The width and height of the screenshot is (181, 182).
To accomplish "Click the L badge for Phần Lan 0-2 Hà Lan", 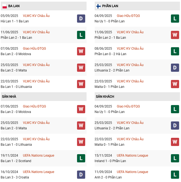I will point(175,51).
